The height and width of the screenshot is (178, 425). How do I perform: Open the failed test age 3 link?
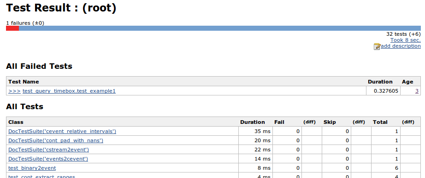point(417,91)
